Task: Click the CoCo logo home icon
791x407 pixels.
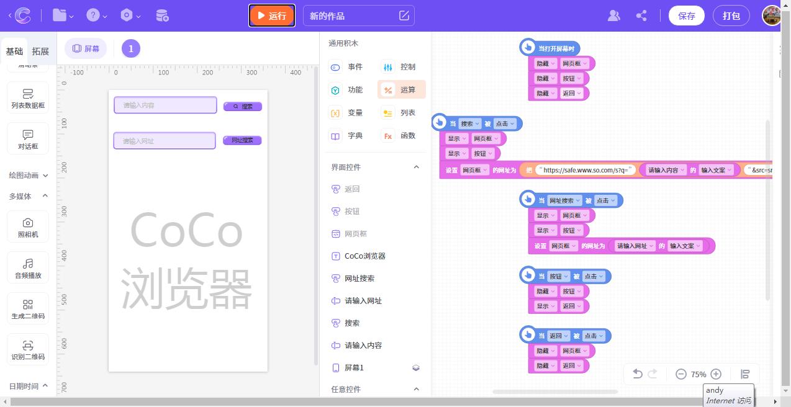Action: point(23,16)
